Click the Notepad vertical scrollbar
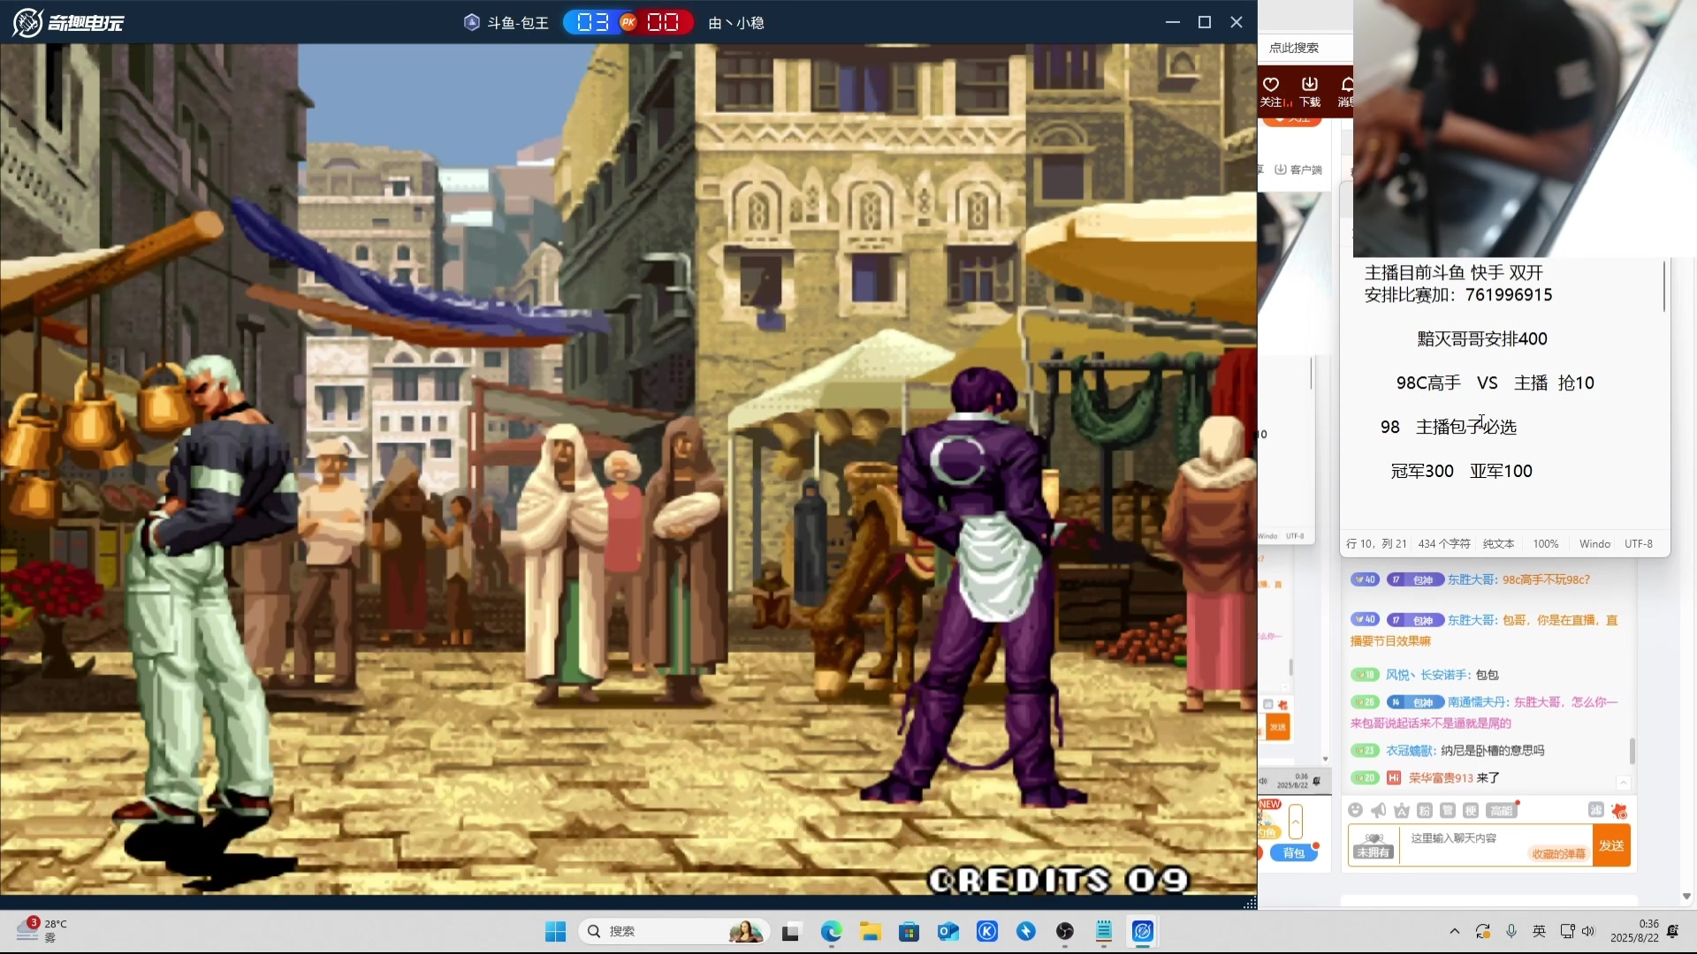1697x954 pixels. (1664, 285)
